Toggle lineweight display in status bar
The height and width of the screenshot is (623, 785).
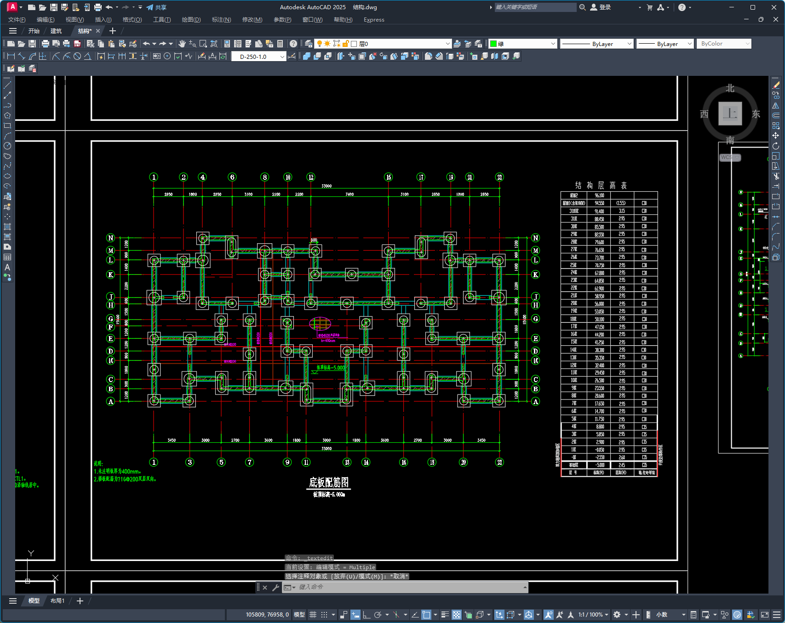(x=445, y=615)
